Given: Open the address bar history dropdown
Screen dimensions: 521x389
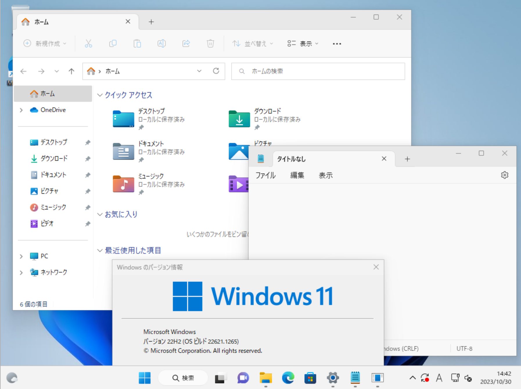Looking at the screenshot, I should (x=199, y=71).
